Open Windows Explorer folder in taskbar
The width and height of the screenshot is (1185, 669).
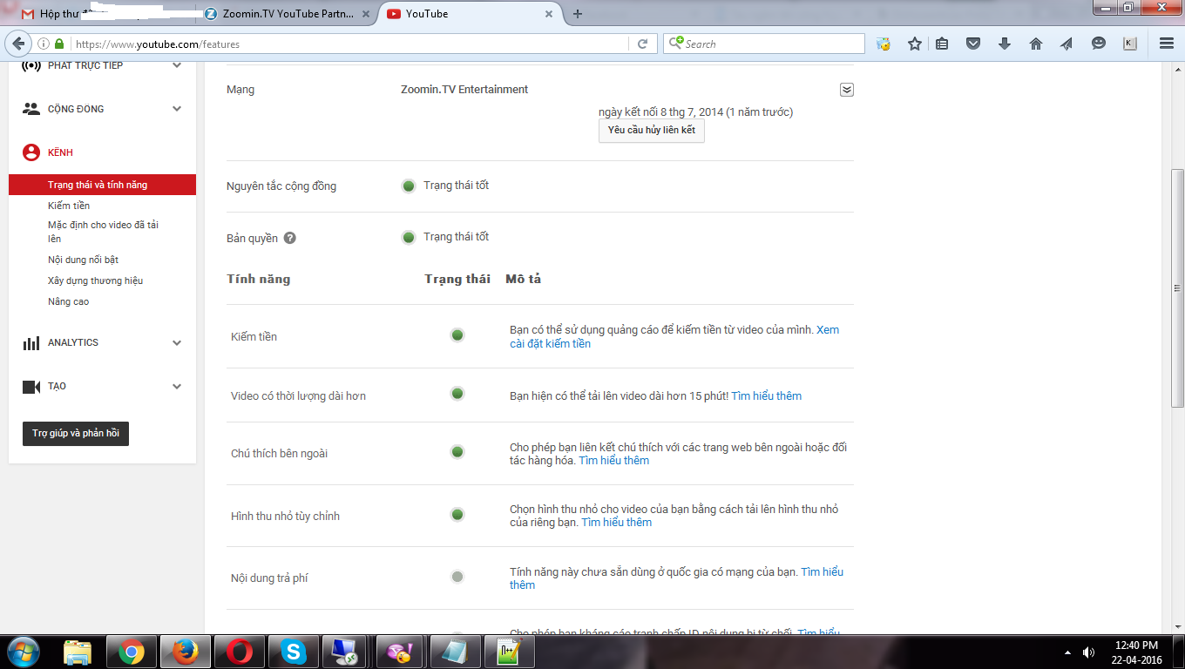tap(78, 652)
